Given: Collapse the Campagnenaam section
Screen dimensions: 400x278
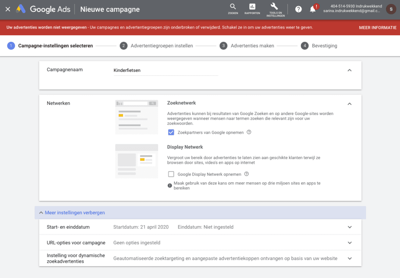Looking at the screenshot, I should pos(350,70).
